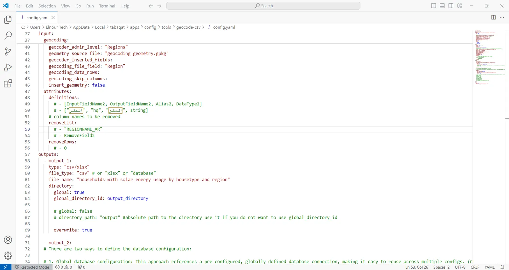Open the Terminal menu
This screenshot has width=509, height=270.
(x=107, y=6)
